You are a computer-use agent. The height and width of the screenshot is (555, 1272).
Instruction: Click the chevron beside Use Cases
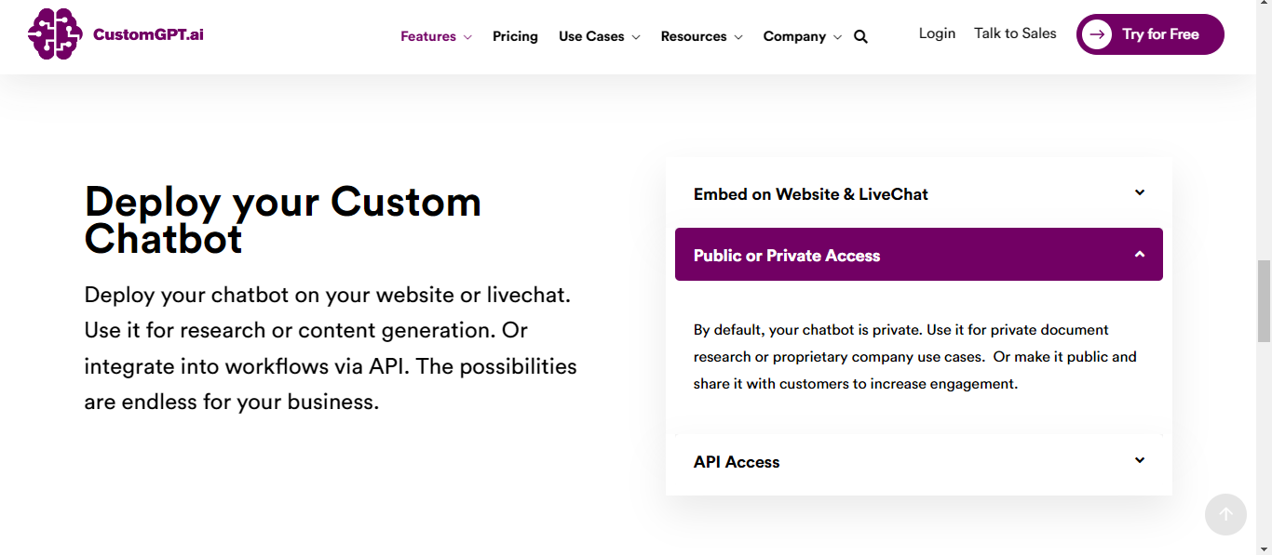(x=637, y=36)
